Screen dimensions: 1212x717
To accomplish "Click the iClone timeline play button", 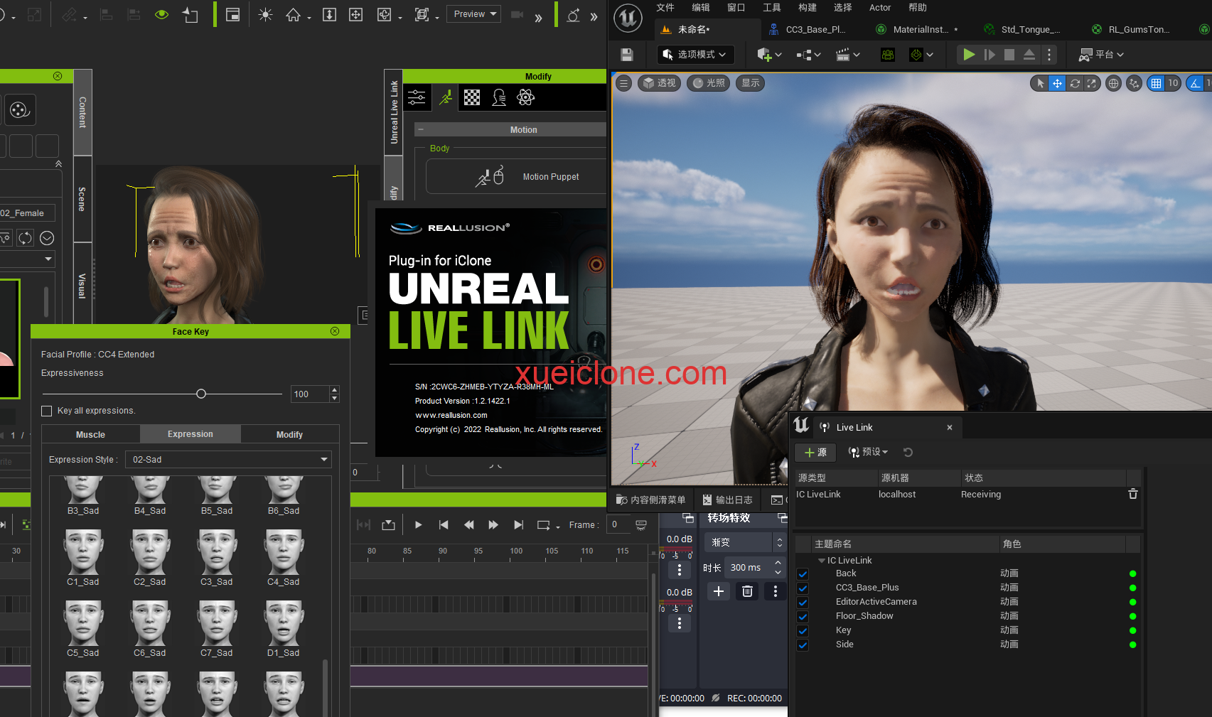I will coord(418,524).
